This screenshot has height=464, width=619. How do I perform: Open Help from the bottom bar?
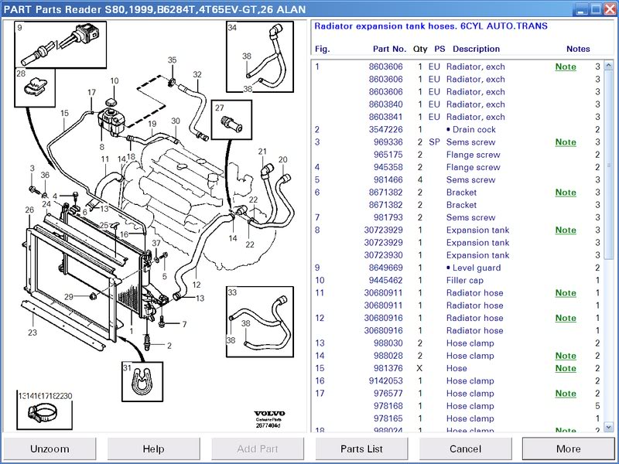(x=153, y=449)
